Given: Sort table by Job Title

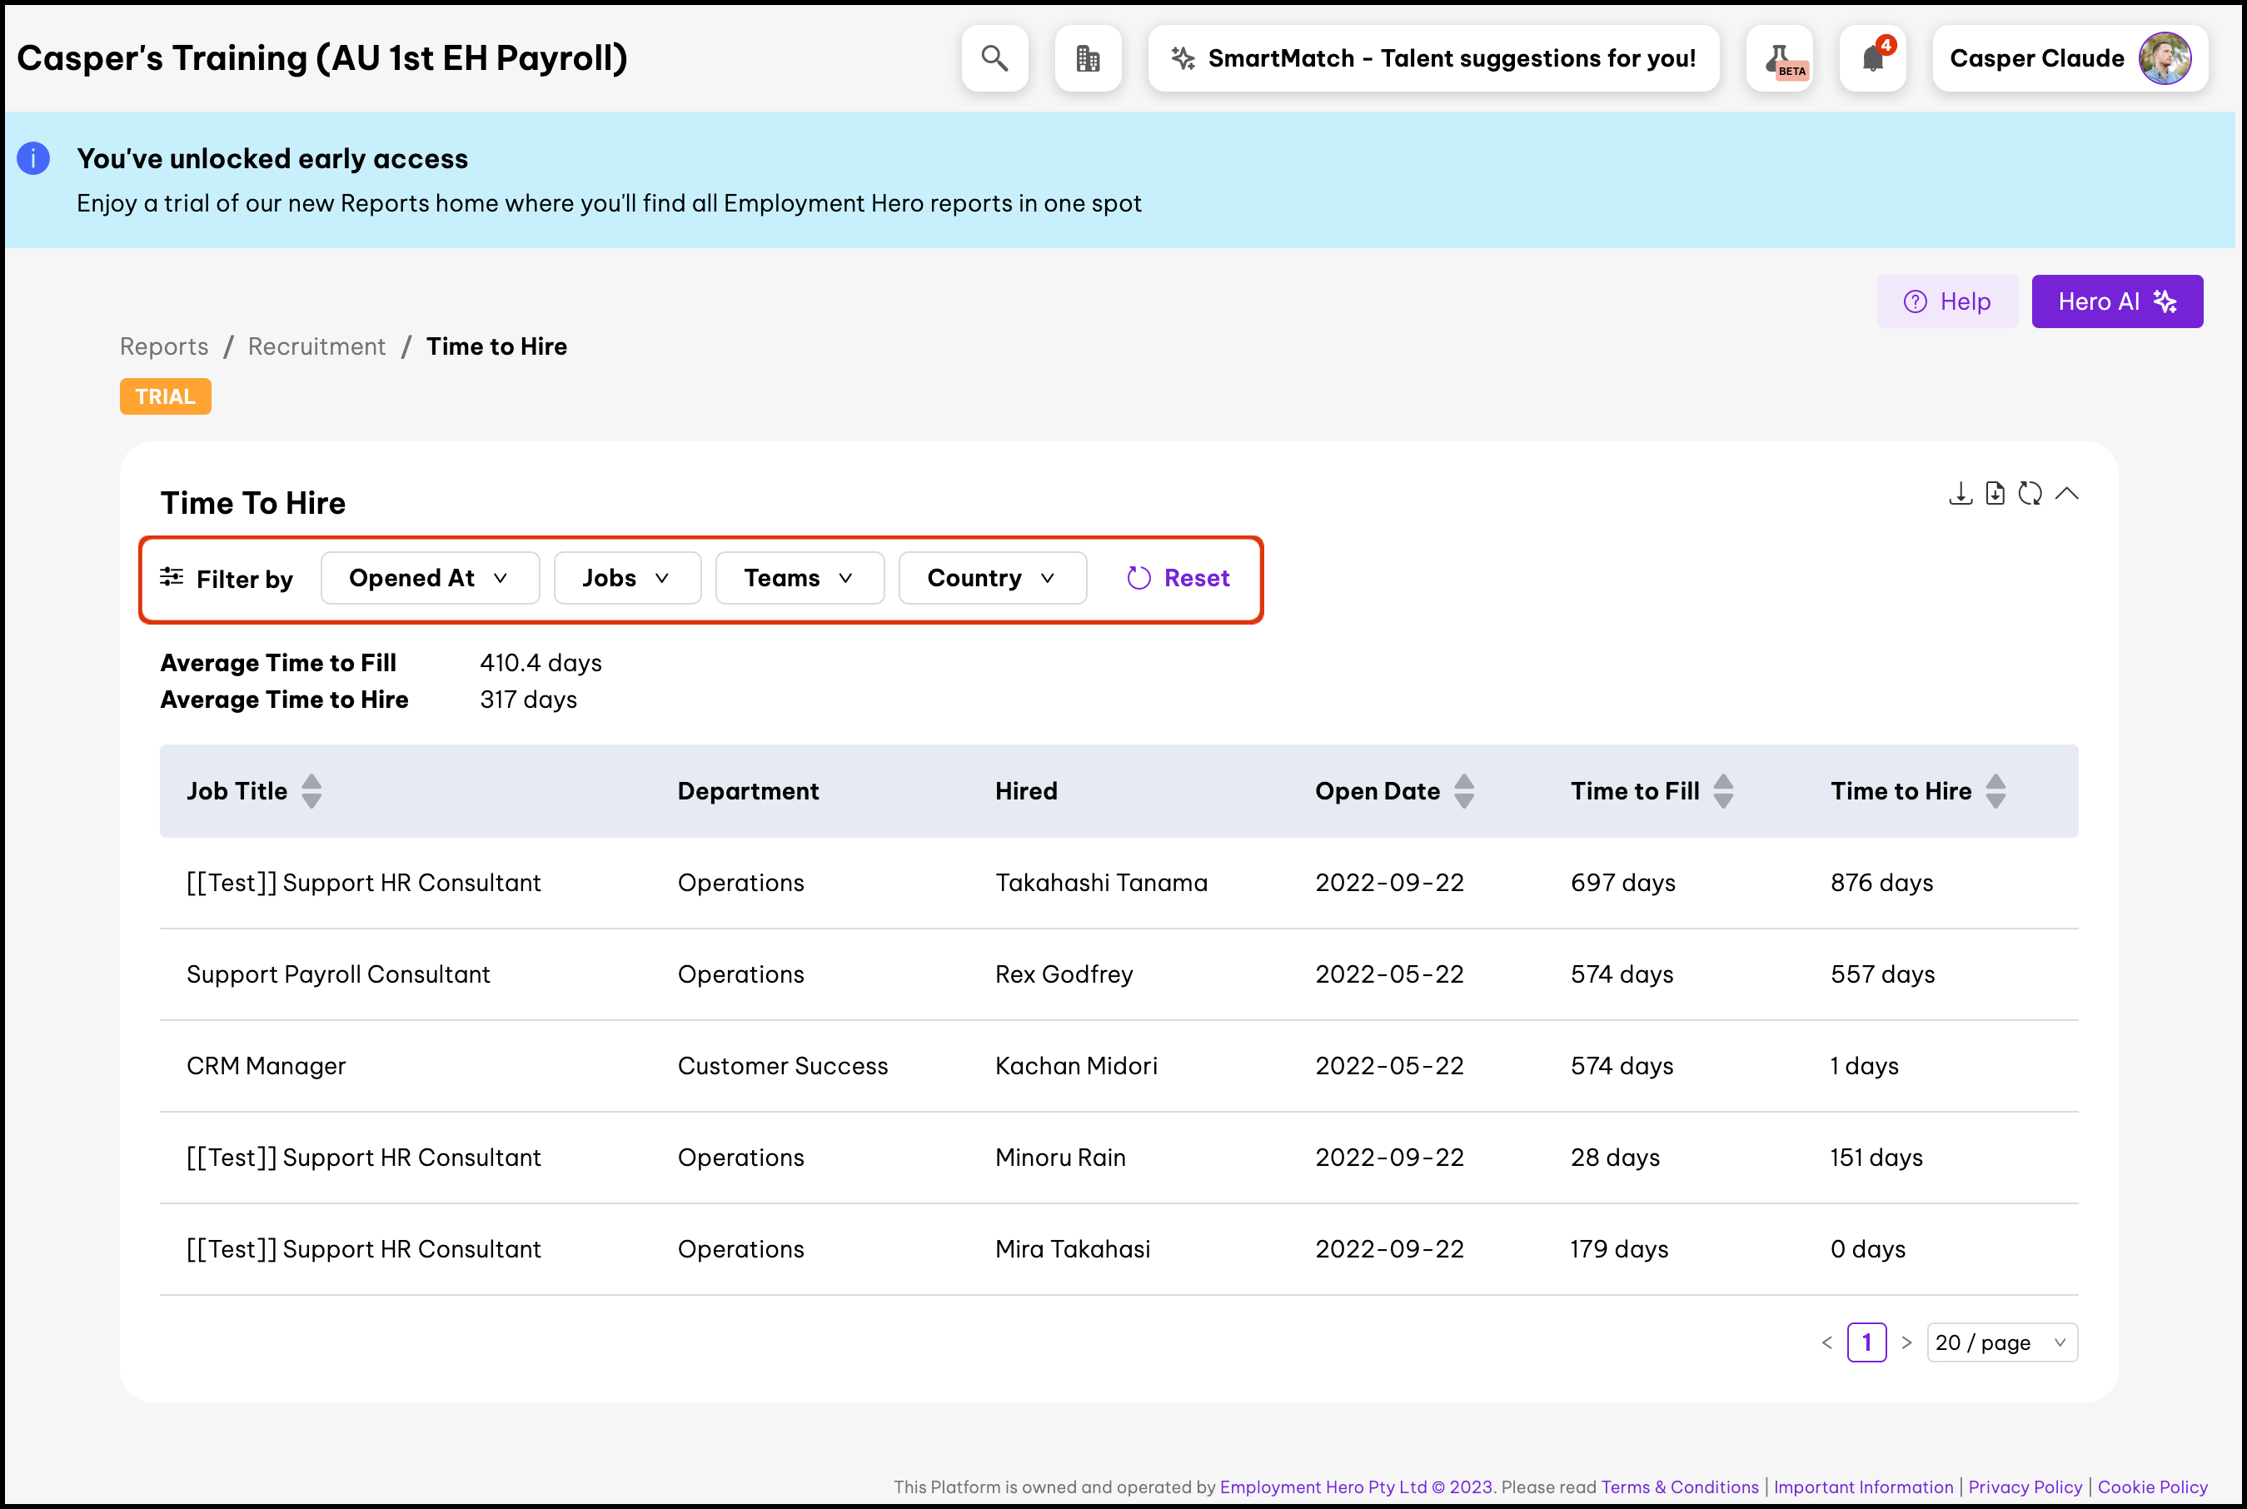Looking at the screenshot, I should 311,791.
